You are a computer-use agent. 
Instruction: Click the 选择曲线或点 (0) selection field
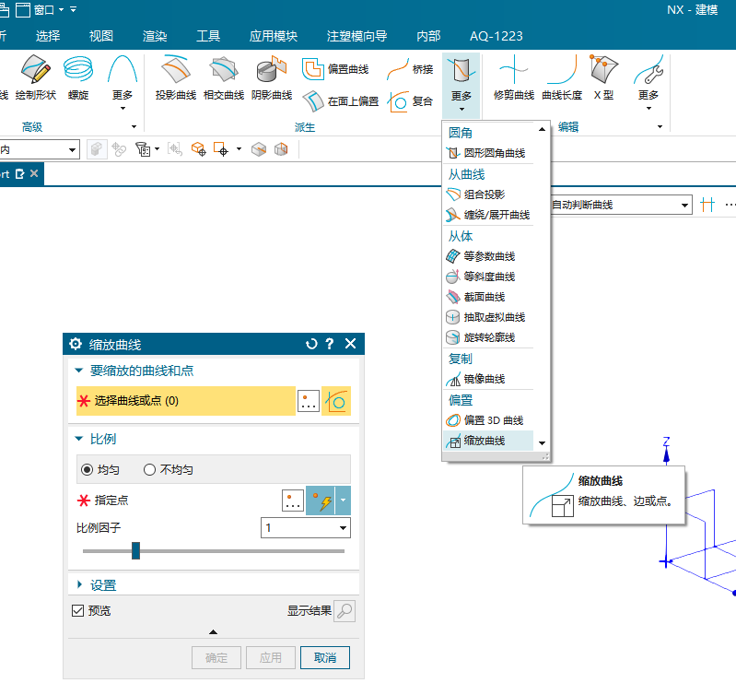[186, 401]
